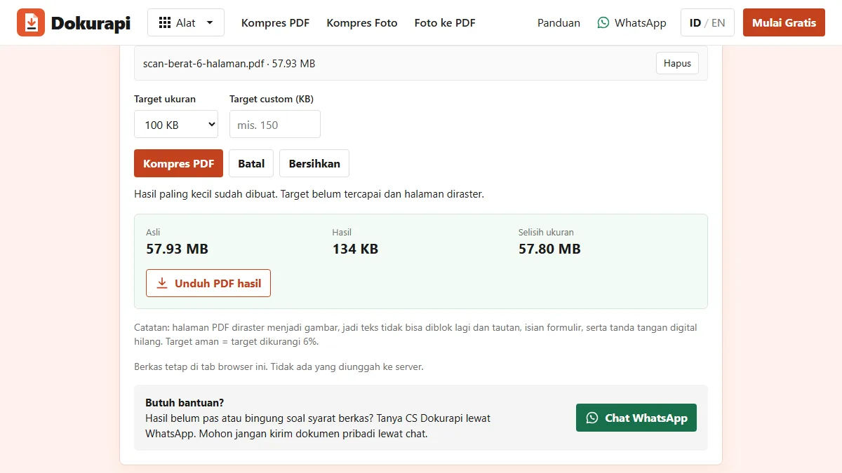Image resolution: width=842 pixels, height=473 pixels.
Task: Click the note starting with Catatan
Action: pos(421,334)
